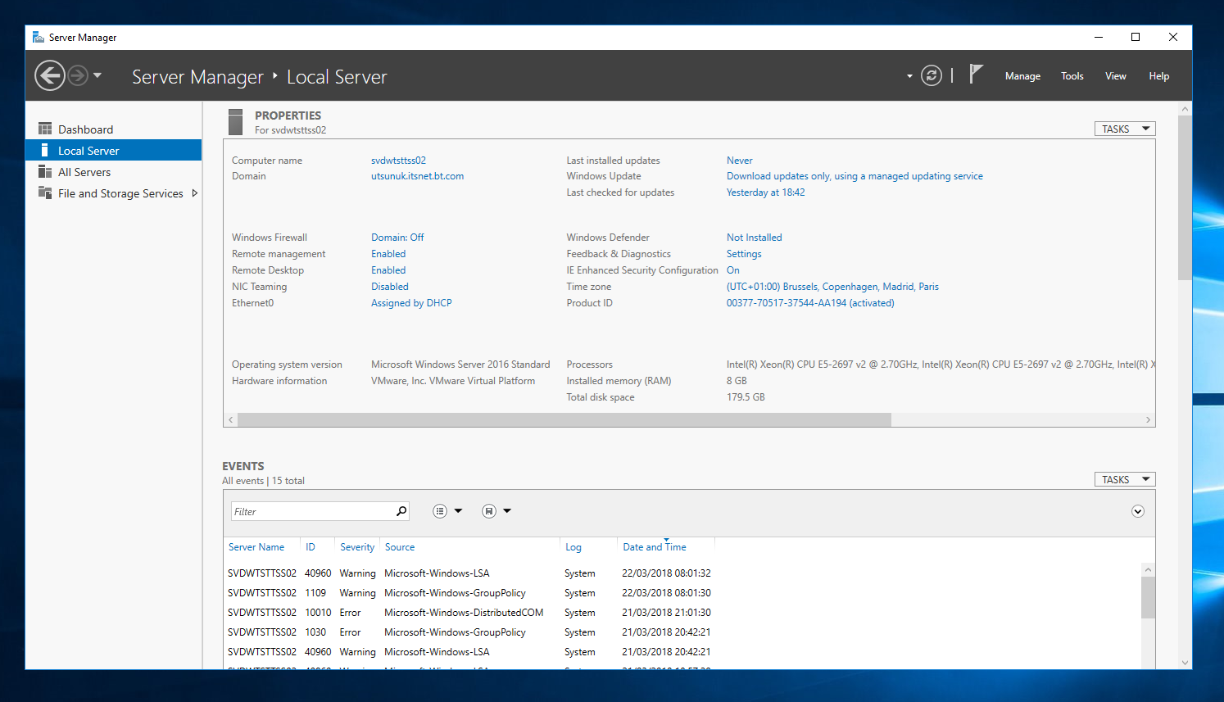The height and width of the screenshot is (702, 1224).
Task: Click Product ID activated link
Action: tap(810, 303)
